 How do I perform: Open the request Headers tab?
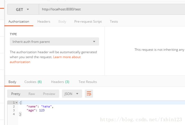coord(44,22)
